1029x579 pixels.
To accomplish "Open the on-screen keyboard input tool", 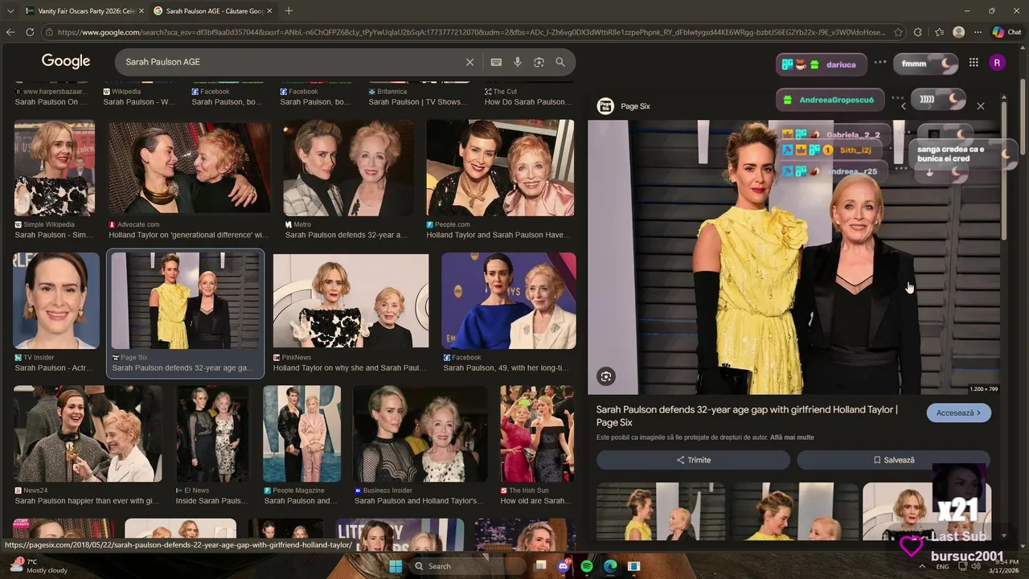I will (x=496, y=62).
